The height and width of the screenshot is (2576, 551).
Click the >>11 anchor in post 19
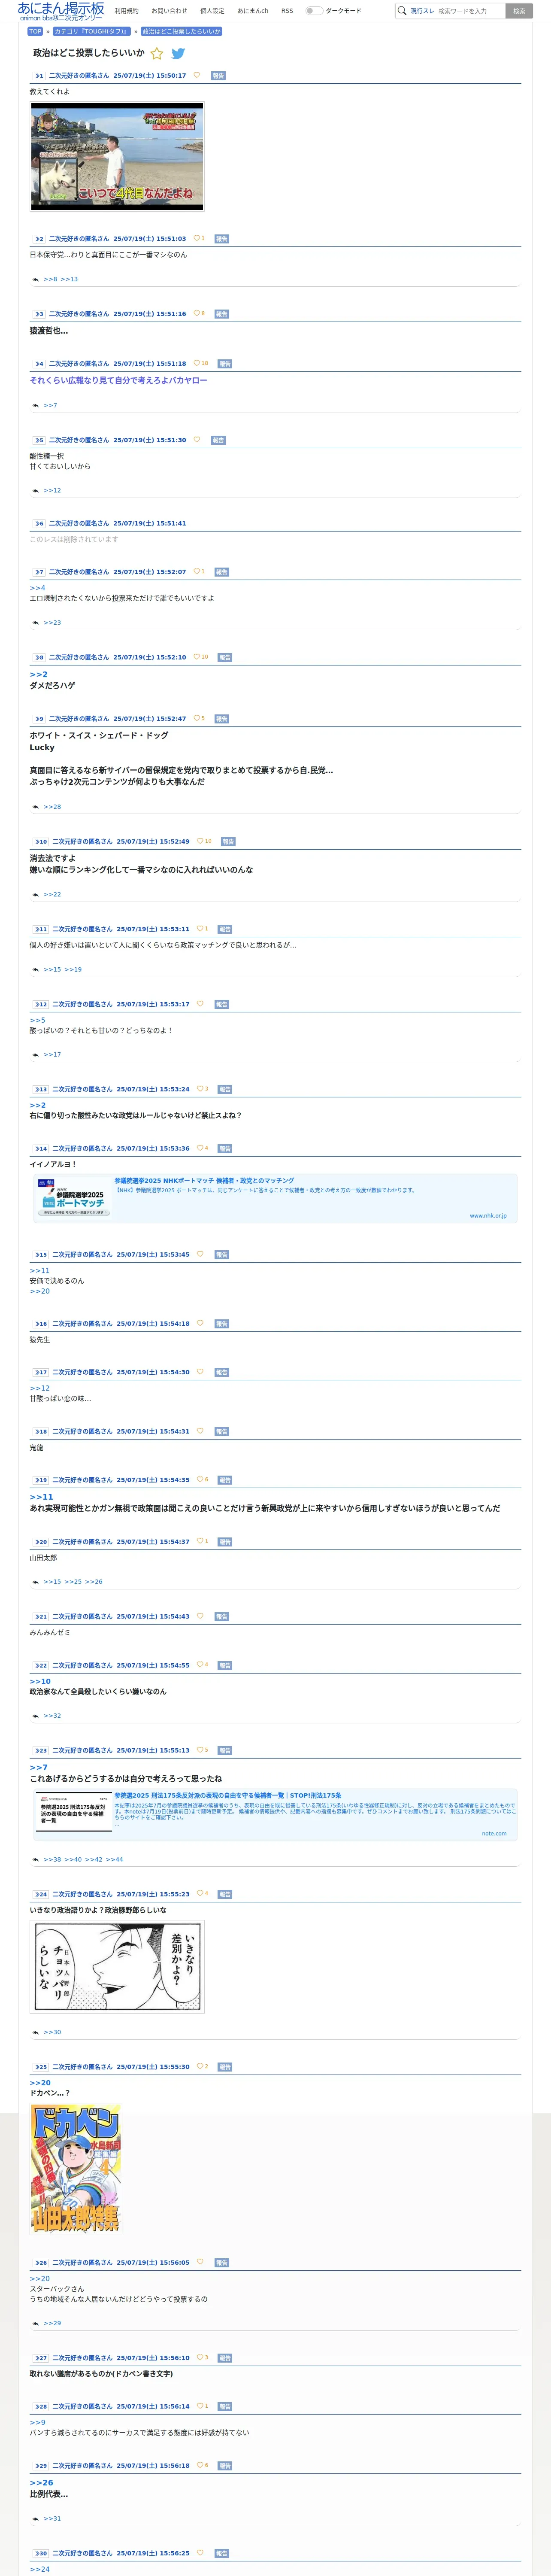coord(41,1497)
